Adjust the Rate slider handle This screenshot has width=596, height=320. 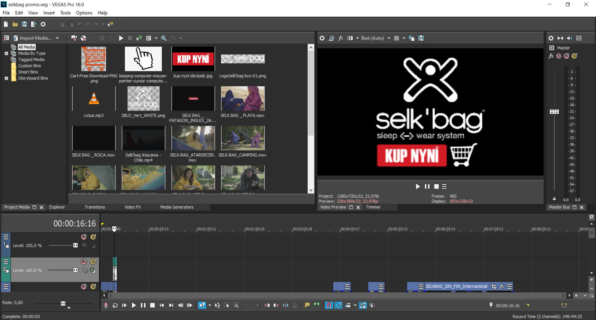pyautogui.click(x=63, y=304)
